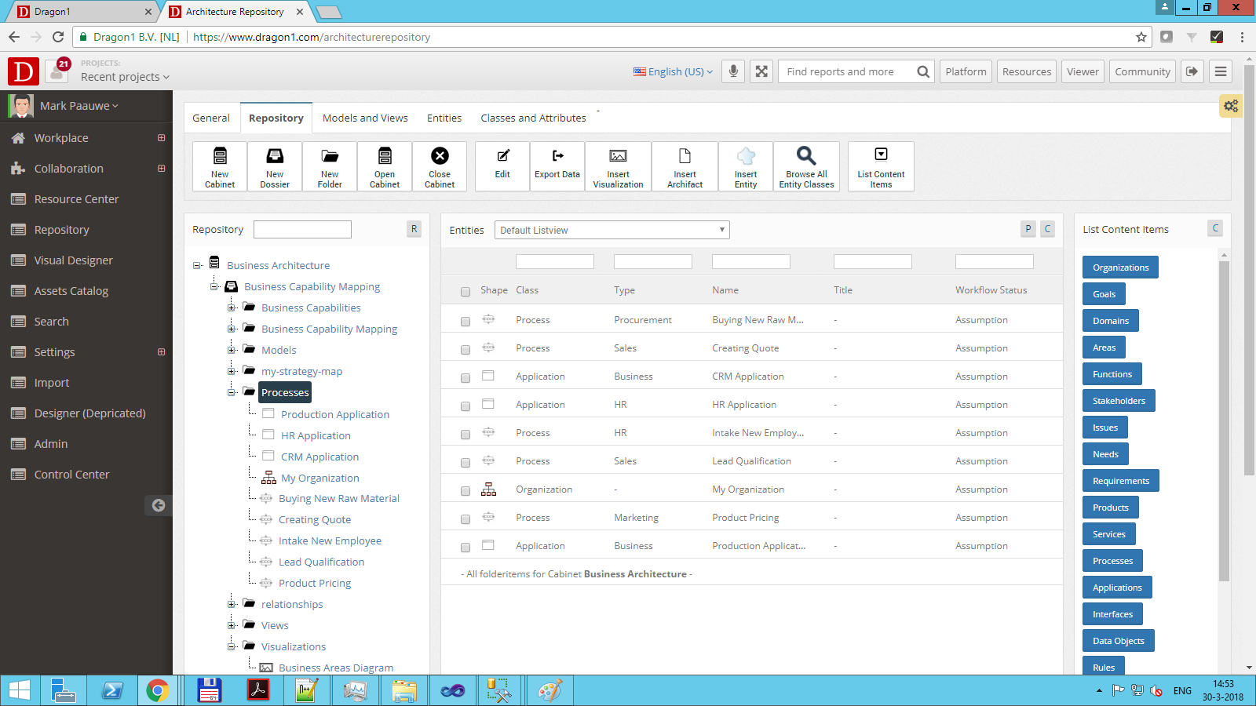The height and width of the screenshot is (706, 1256).
Task: Click the Stakeholders content item button
Action: coord(1119,401)
